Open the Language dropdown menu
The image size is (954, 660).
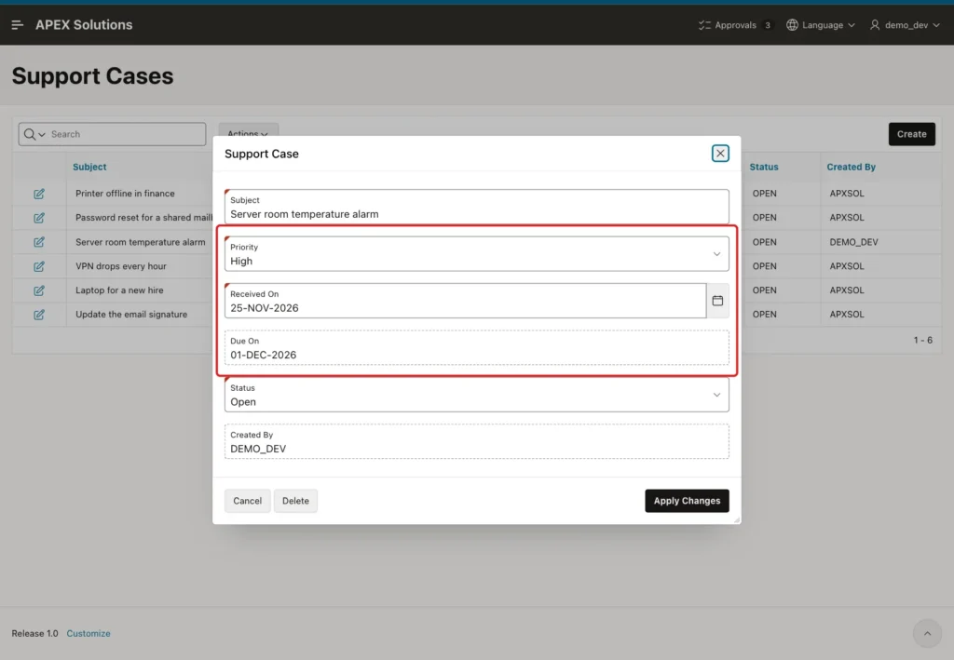click(821, 25)
